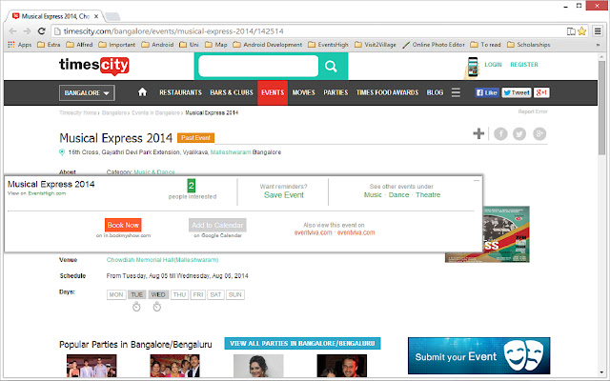Toggle the TUE day box
Screen dimensions: 610x381
(x=137, y=294)
